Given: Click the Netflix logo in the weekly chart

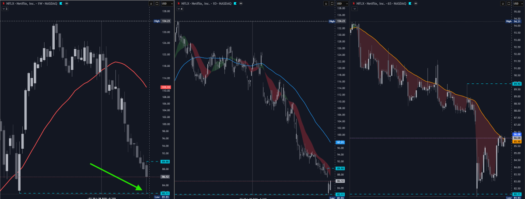Looking at the screenshot, I should pyautogui.click(x=3, y=3).
